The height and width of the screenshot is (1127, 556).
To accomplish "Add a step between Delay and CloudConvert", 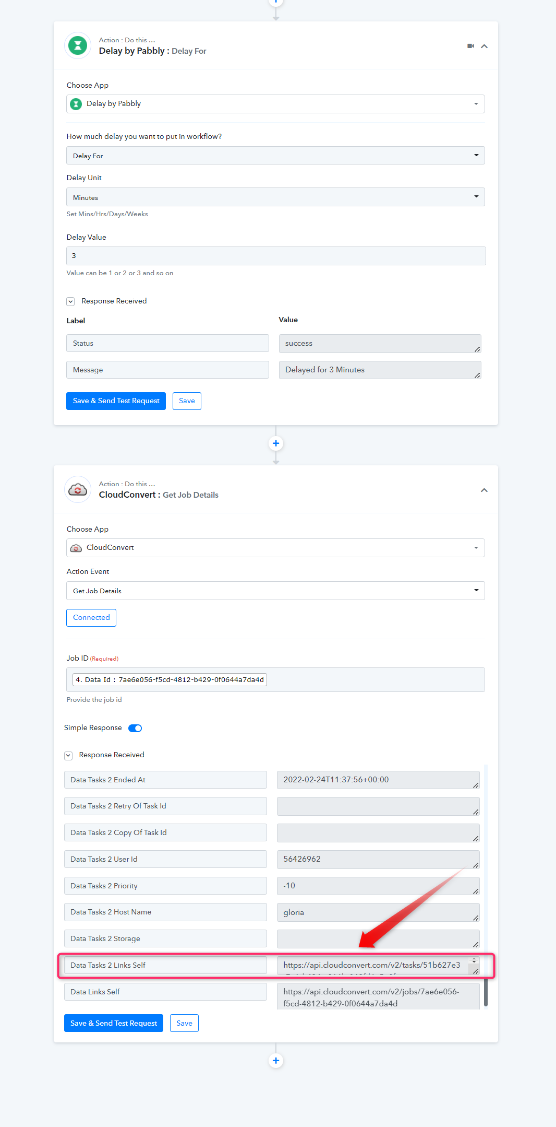I will tap(276, 443).
